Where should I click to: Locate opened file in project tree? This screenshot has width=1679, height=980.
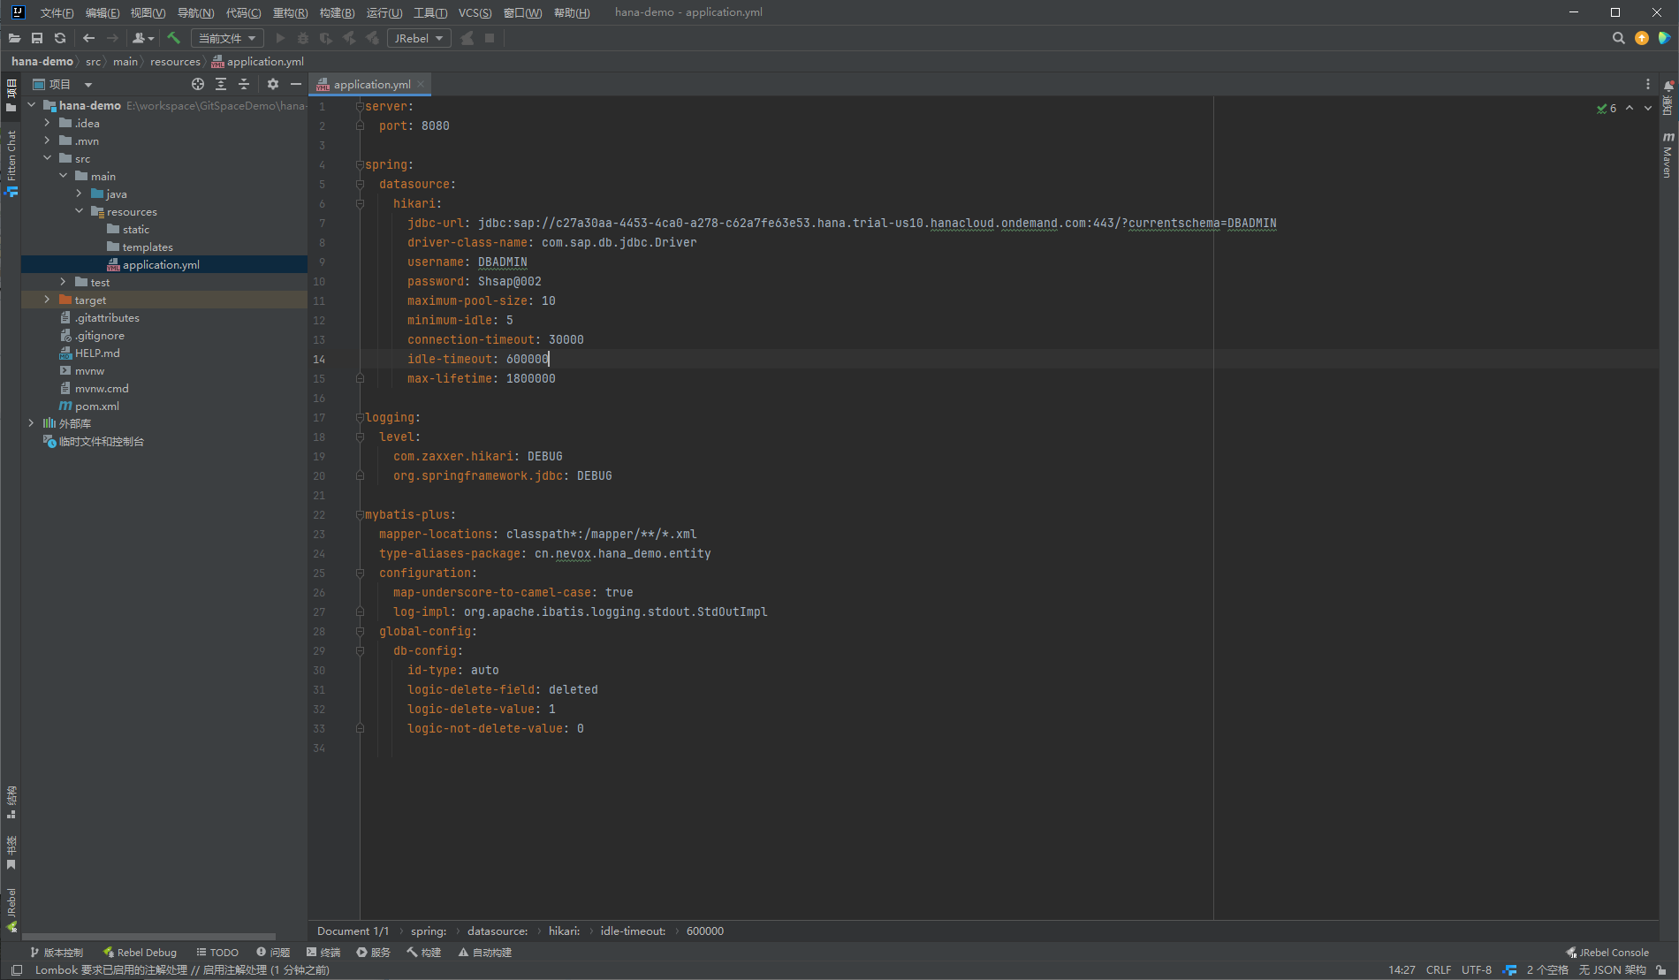tap(198, 84)
